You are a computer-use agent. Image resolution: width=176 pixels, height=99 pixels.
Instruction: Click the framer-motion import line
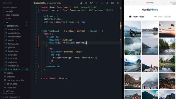click(x=77, y=10)
